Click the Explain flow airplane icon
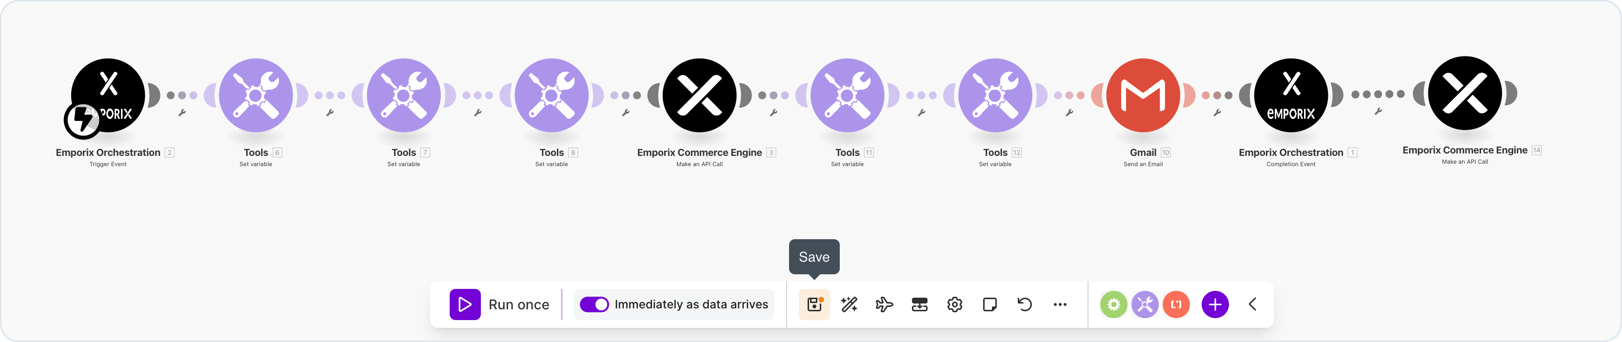This screenshot has height=342, width=1622. tap(884, 304)
